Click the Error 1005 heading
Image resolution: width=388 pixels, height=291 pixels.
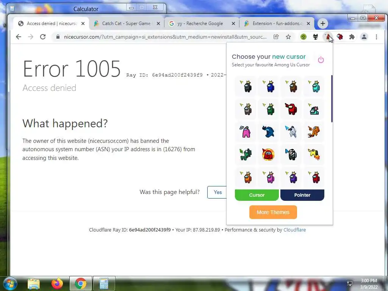72,69
